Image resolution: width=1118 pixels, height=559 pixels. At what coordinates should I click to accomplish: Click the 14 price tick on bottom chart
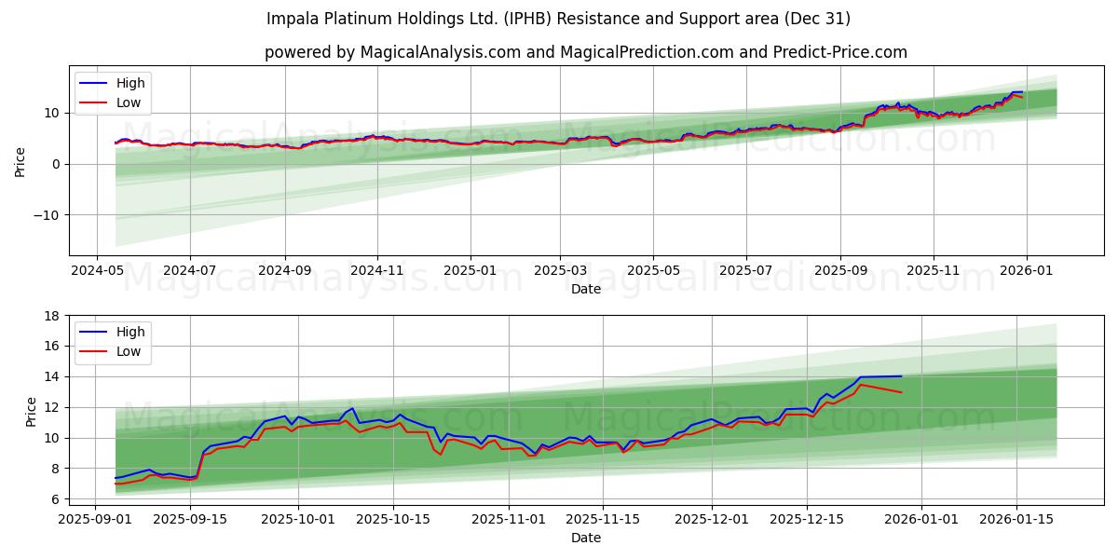[x=53, y=376]
